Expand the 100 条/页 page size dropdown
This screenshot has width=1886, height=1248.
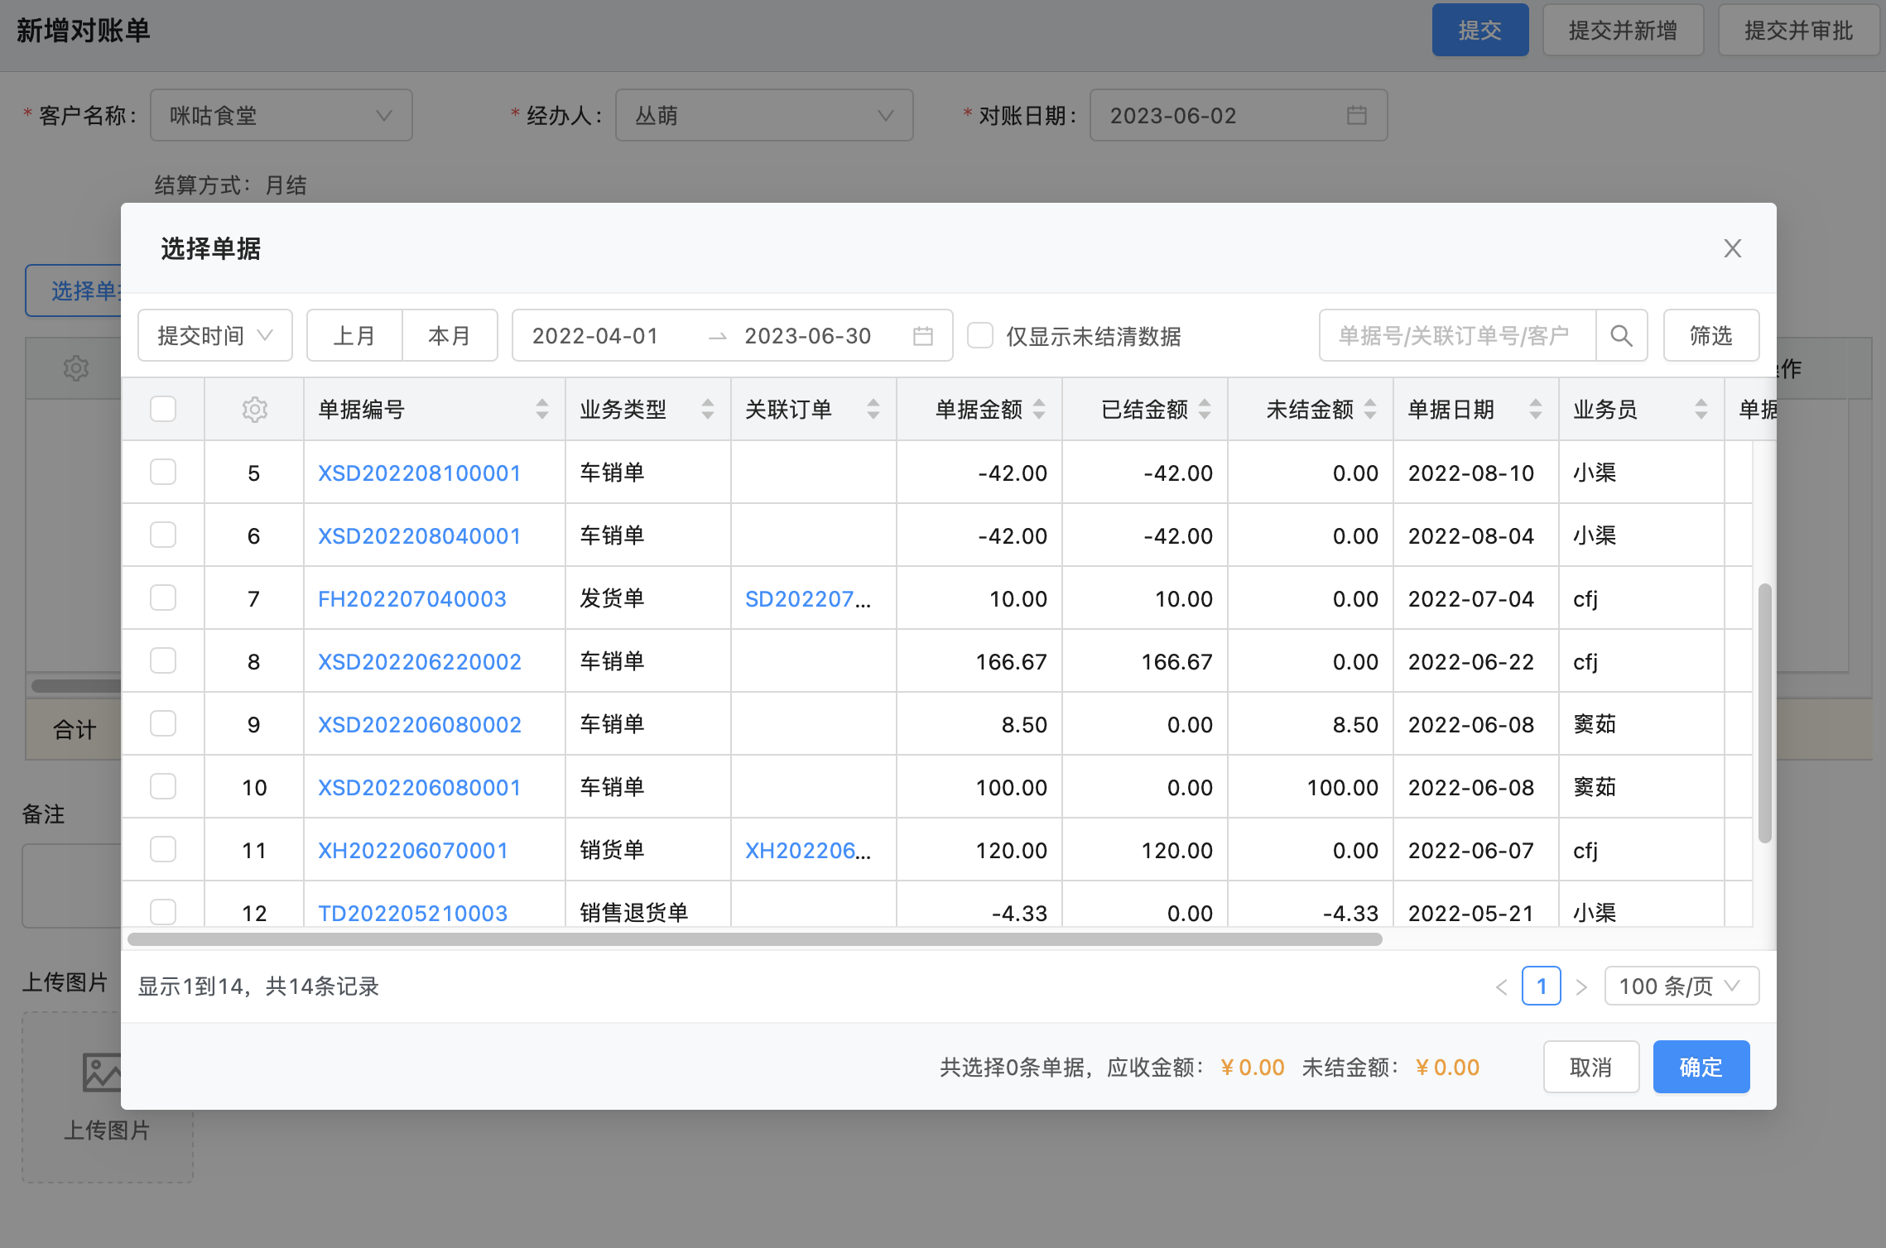coord(1681,986)
